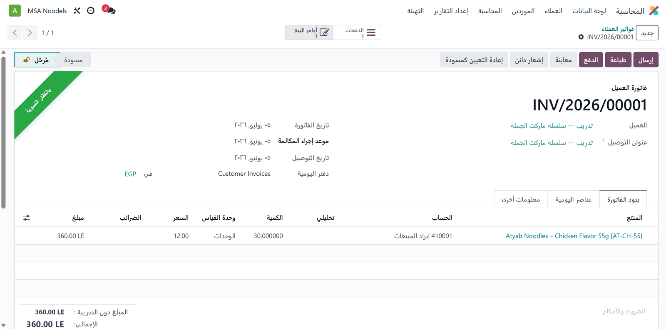The image size is (666, 329).
Task: Click the MSA Noodels company name
Action: click(x=47, y=11)
